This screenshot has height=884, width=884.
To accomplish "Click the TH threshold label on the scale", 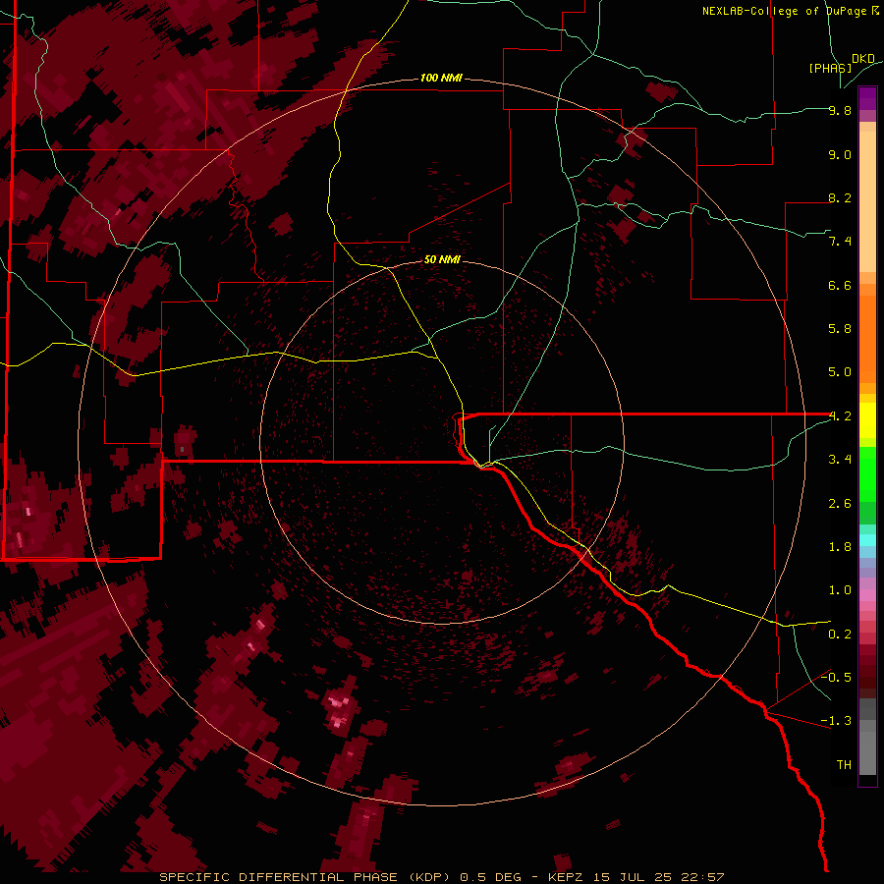I will click(844, 765).
